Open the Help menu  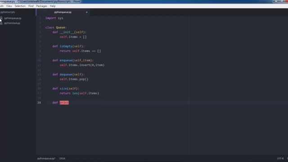53,6
